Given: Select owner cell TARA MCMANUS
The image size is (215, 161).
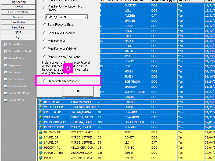Looking at the screenshot, I should click(x=84, y=102).
